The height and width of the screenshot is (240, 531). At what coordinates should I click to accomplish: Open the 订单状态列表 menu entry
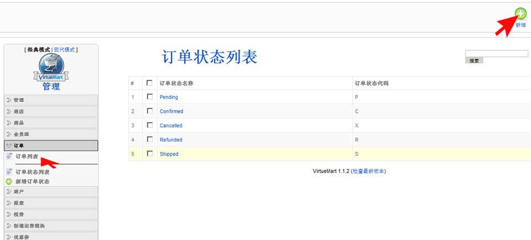coord(33,172)
